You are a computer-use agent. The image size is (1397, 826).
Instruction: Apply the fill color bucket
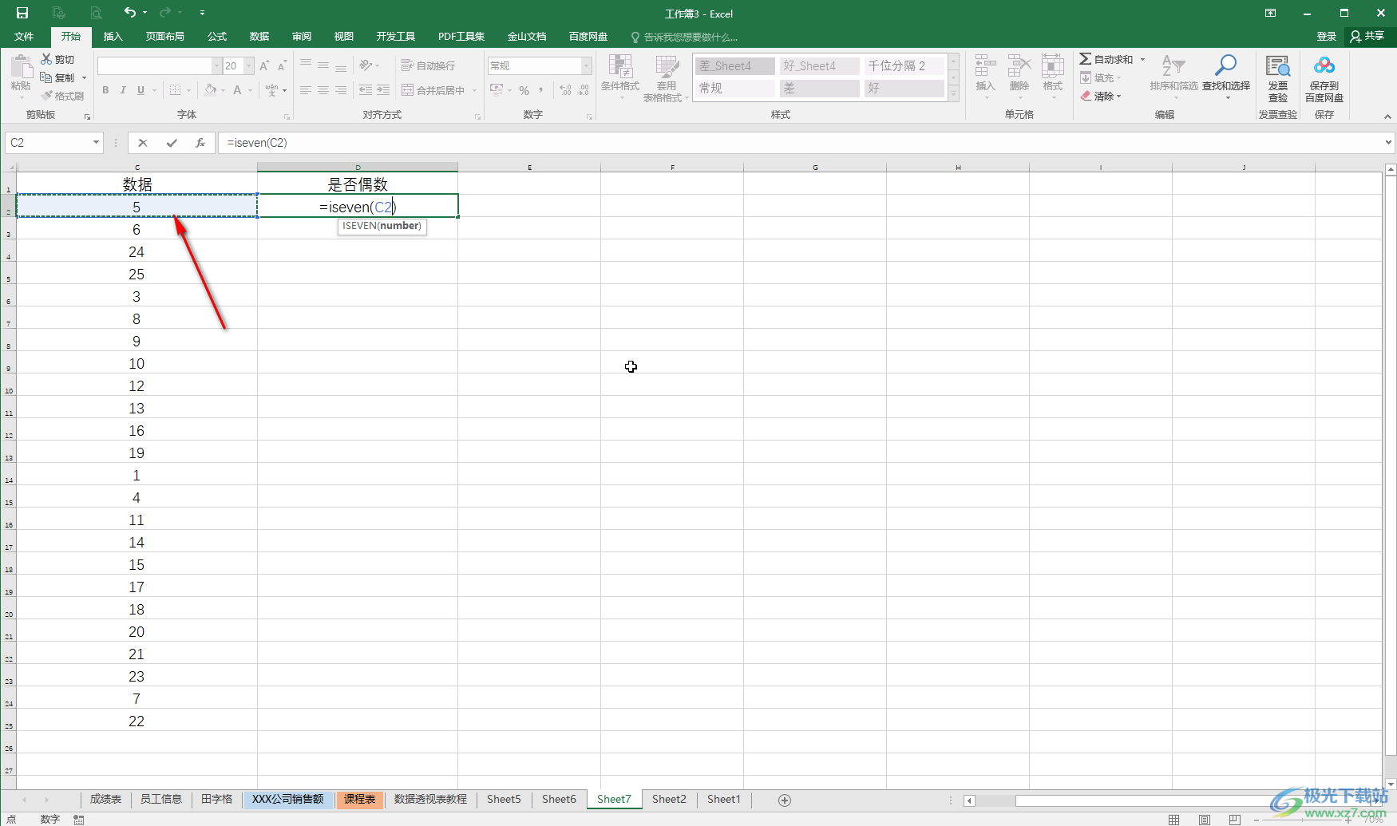[210, 90]
